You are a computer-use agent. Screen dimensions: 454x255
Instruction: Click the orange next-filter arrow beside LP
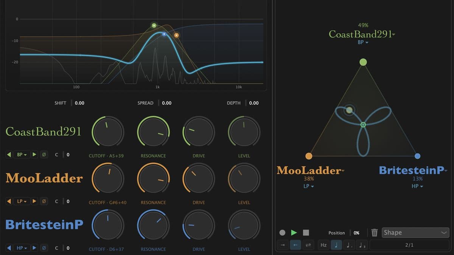34,201
